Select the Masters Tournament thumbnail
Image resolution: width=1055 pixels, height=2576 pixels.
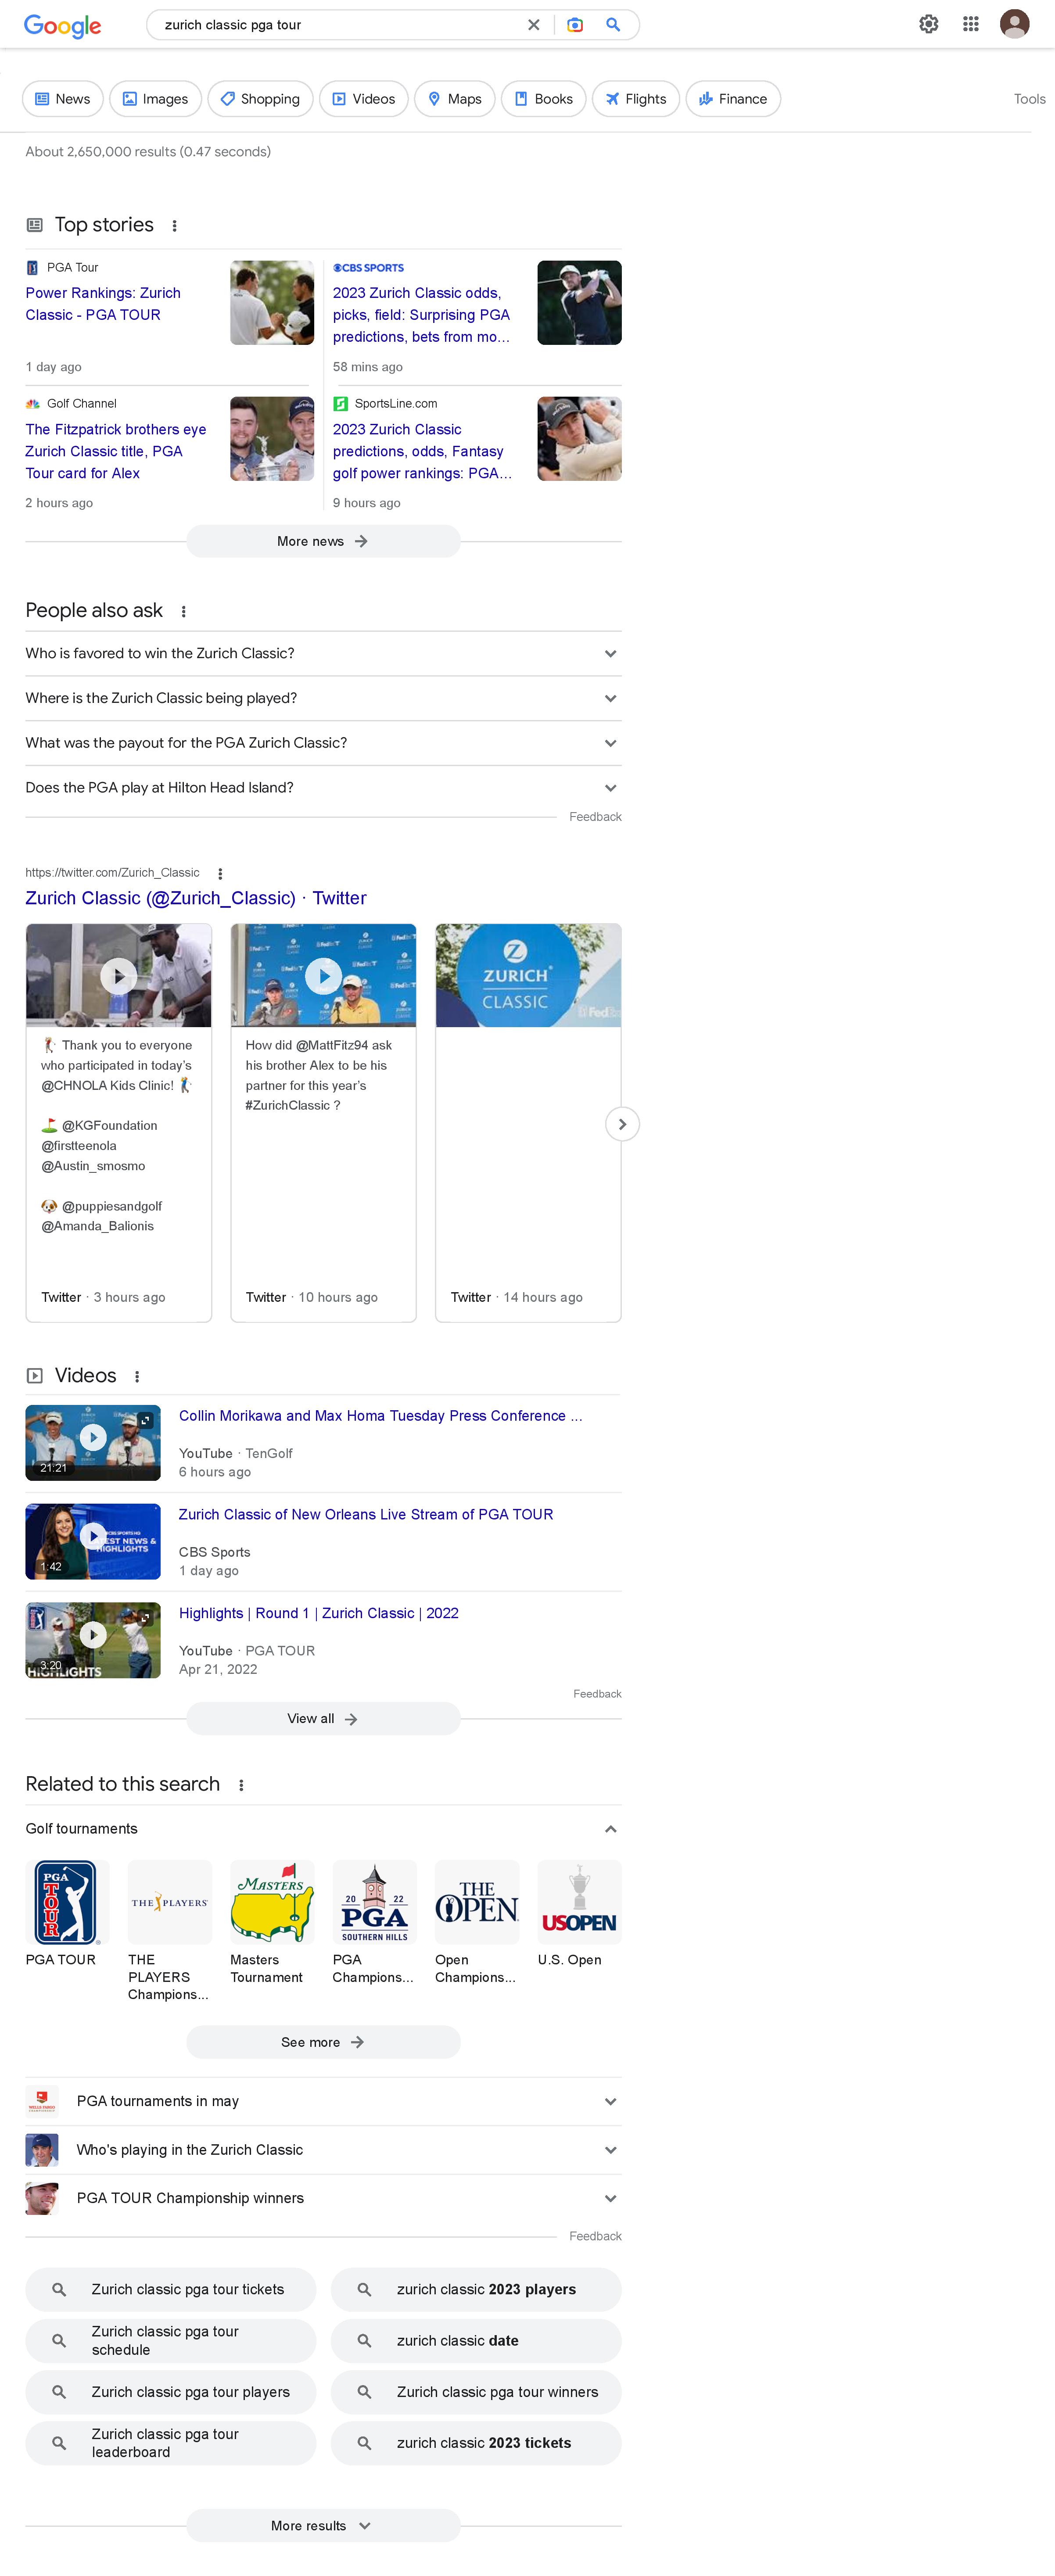coord(271,1903)
